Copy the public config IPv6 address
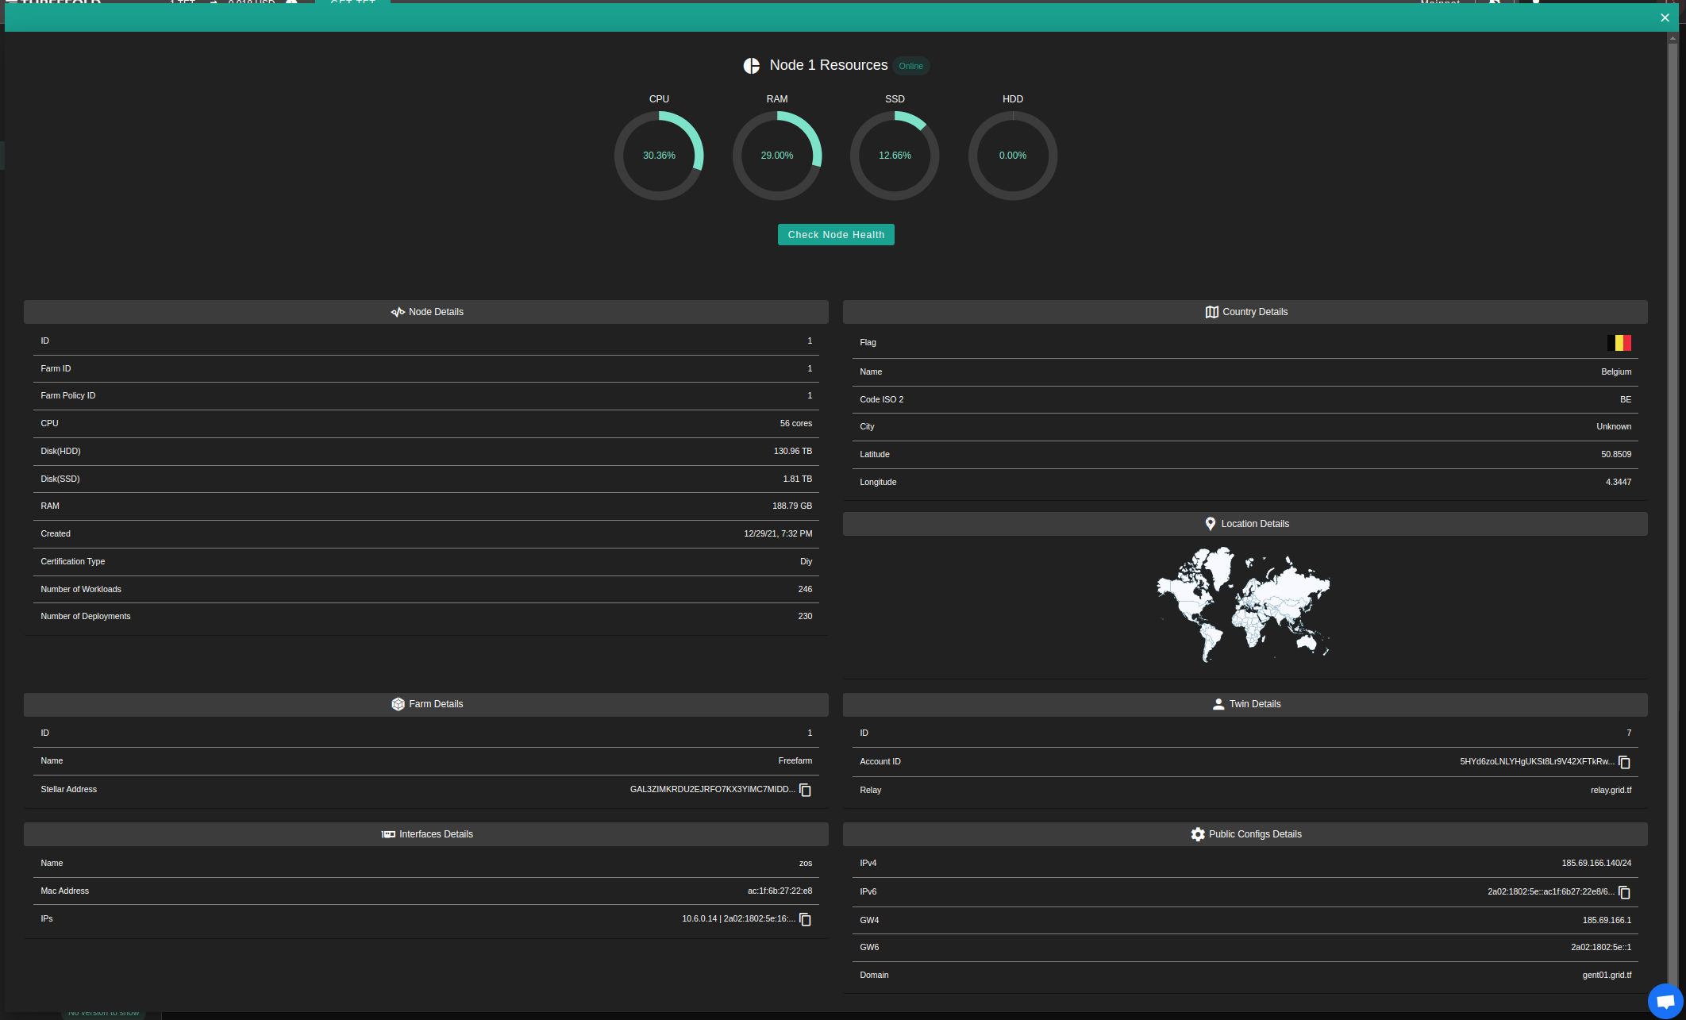This screenshot has height=1020, width=1686. (1624, 892)
